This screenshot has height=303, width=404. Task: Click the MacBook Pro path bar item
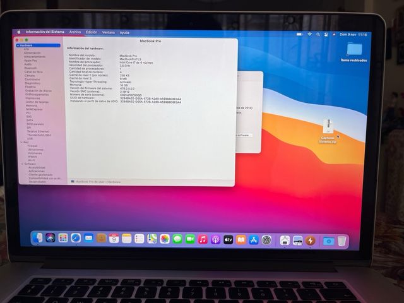(88, 182)
